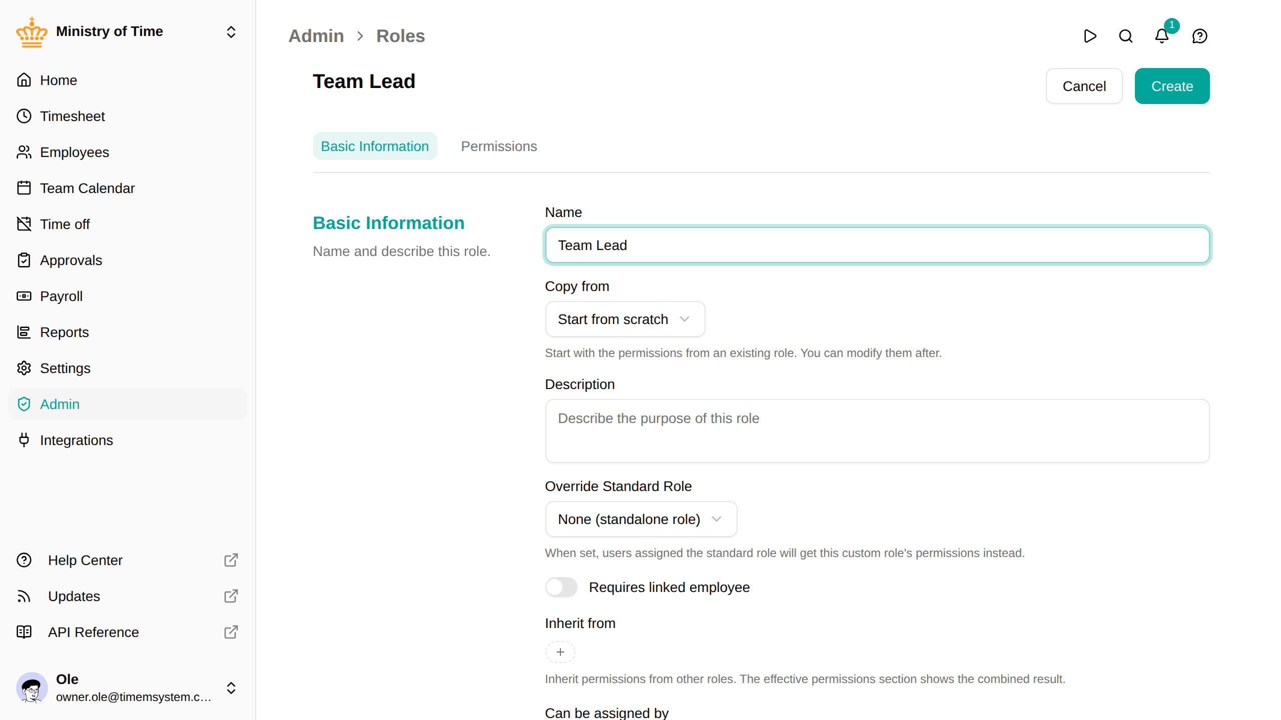Click the Create button

tap(1172, 86)
